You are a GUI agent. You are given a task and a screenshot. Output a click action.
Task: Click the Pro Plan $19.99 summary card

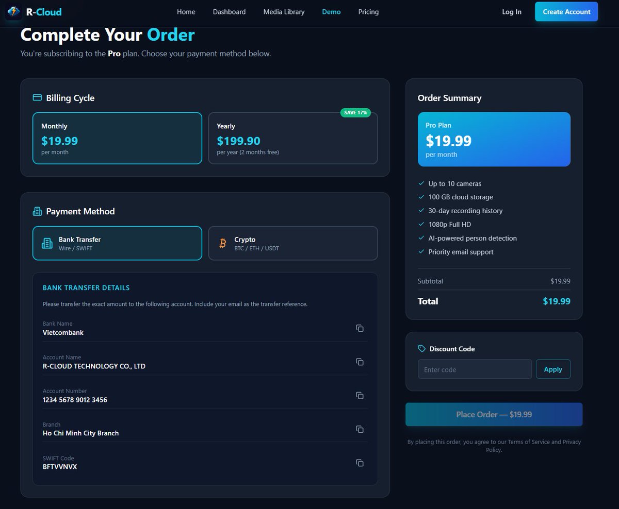pyautogui.click(x=494, y=139)
